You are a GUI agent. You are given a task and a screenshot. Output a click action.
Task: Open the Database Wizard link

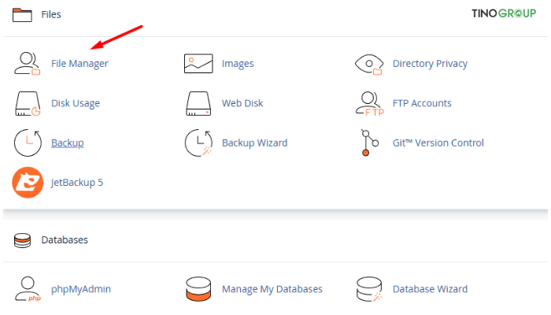[430, 289]
